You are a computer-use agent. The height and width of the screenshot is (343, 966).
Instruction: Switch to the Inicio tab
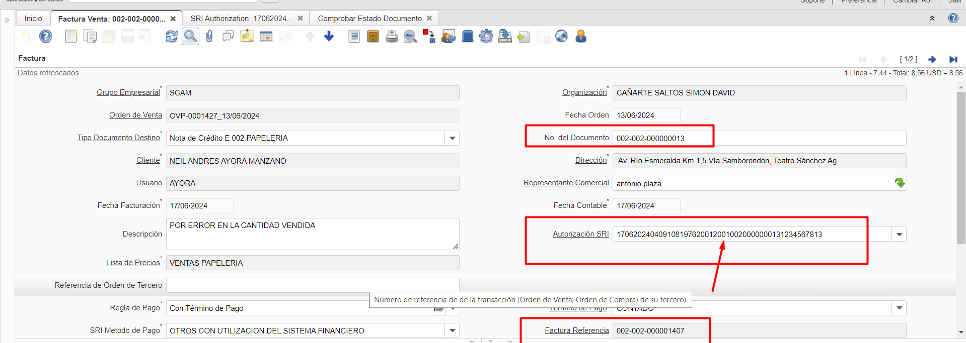pyautogui.click(x=33, y=19)
